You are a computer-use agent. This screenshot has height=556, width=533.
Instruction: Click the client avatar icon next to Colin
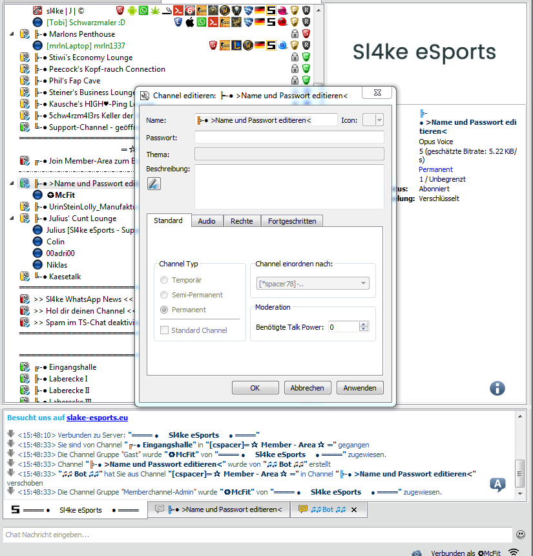(x=37, y=242)
